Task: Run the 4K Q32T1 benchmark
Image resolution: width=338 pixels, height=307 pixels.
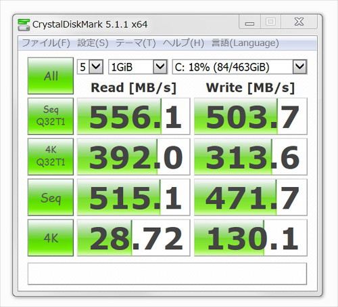Action: [x=51, y=157]
